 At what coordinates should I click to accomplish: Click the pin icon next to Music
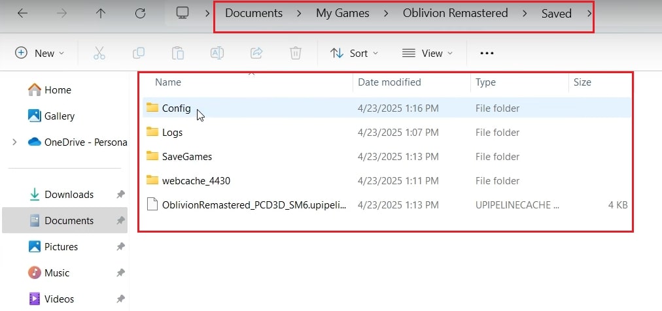coord(121,273)
